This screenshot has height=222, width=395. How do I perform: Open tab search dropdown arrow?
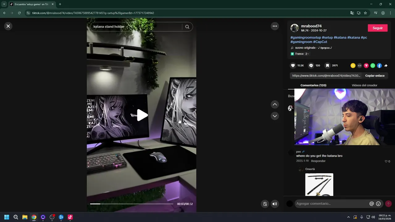click(4, 4)
